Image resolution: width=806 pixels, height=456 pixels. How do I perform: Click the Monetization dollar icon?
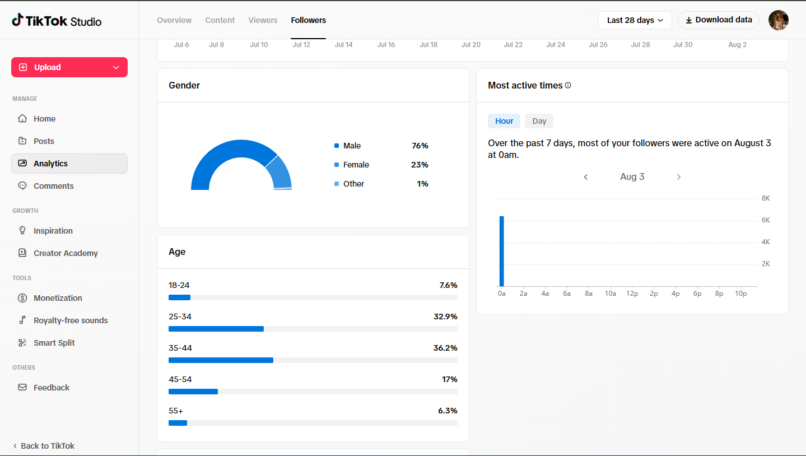[22, 298]
